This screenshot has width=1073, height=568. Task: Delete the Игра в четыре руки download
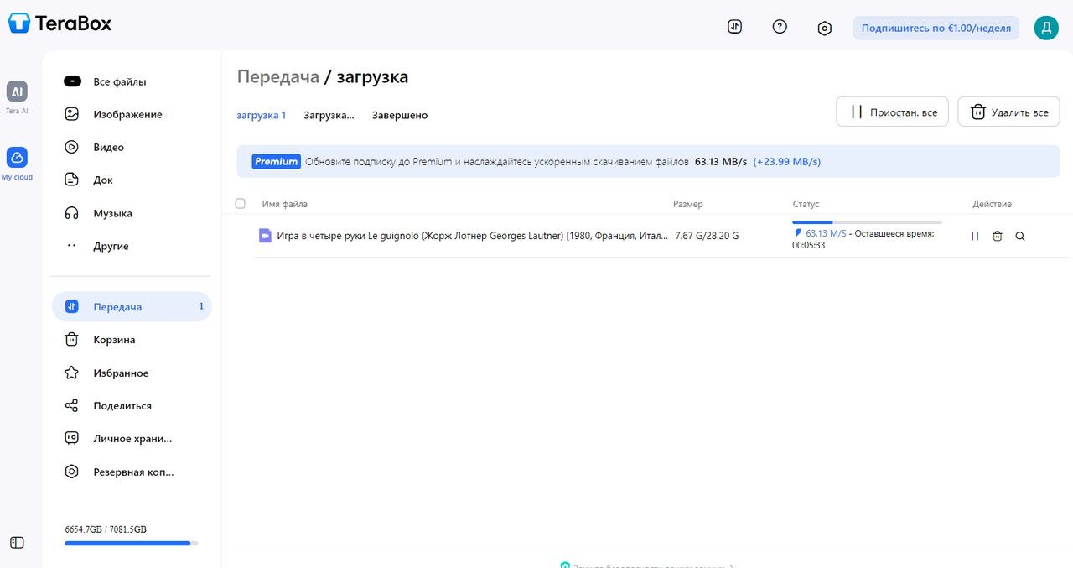tap(998, 237)
